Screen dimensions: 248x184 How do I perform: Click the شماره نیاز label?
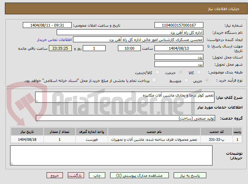click(x=233, y=25)
